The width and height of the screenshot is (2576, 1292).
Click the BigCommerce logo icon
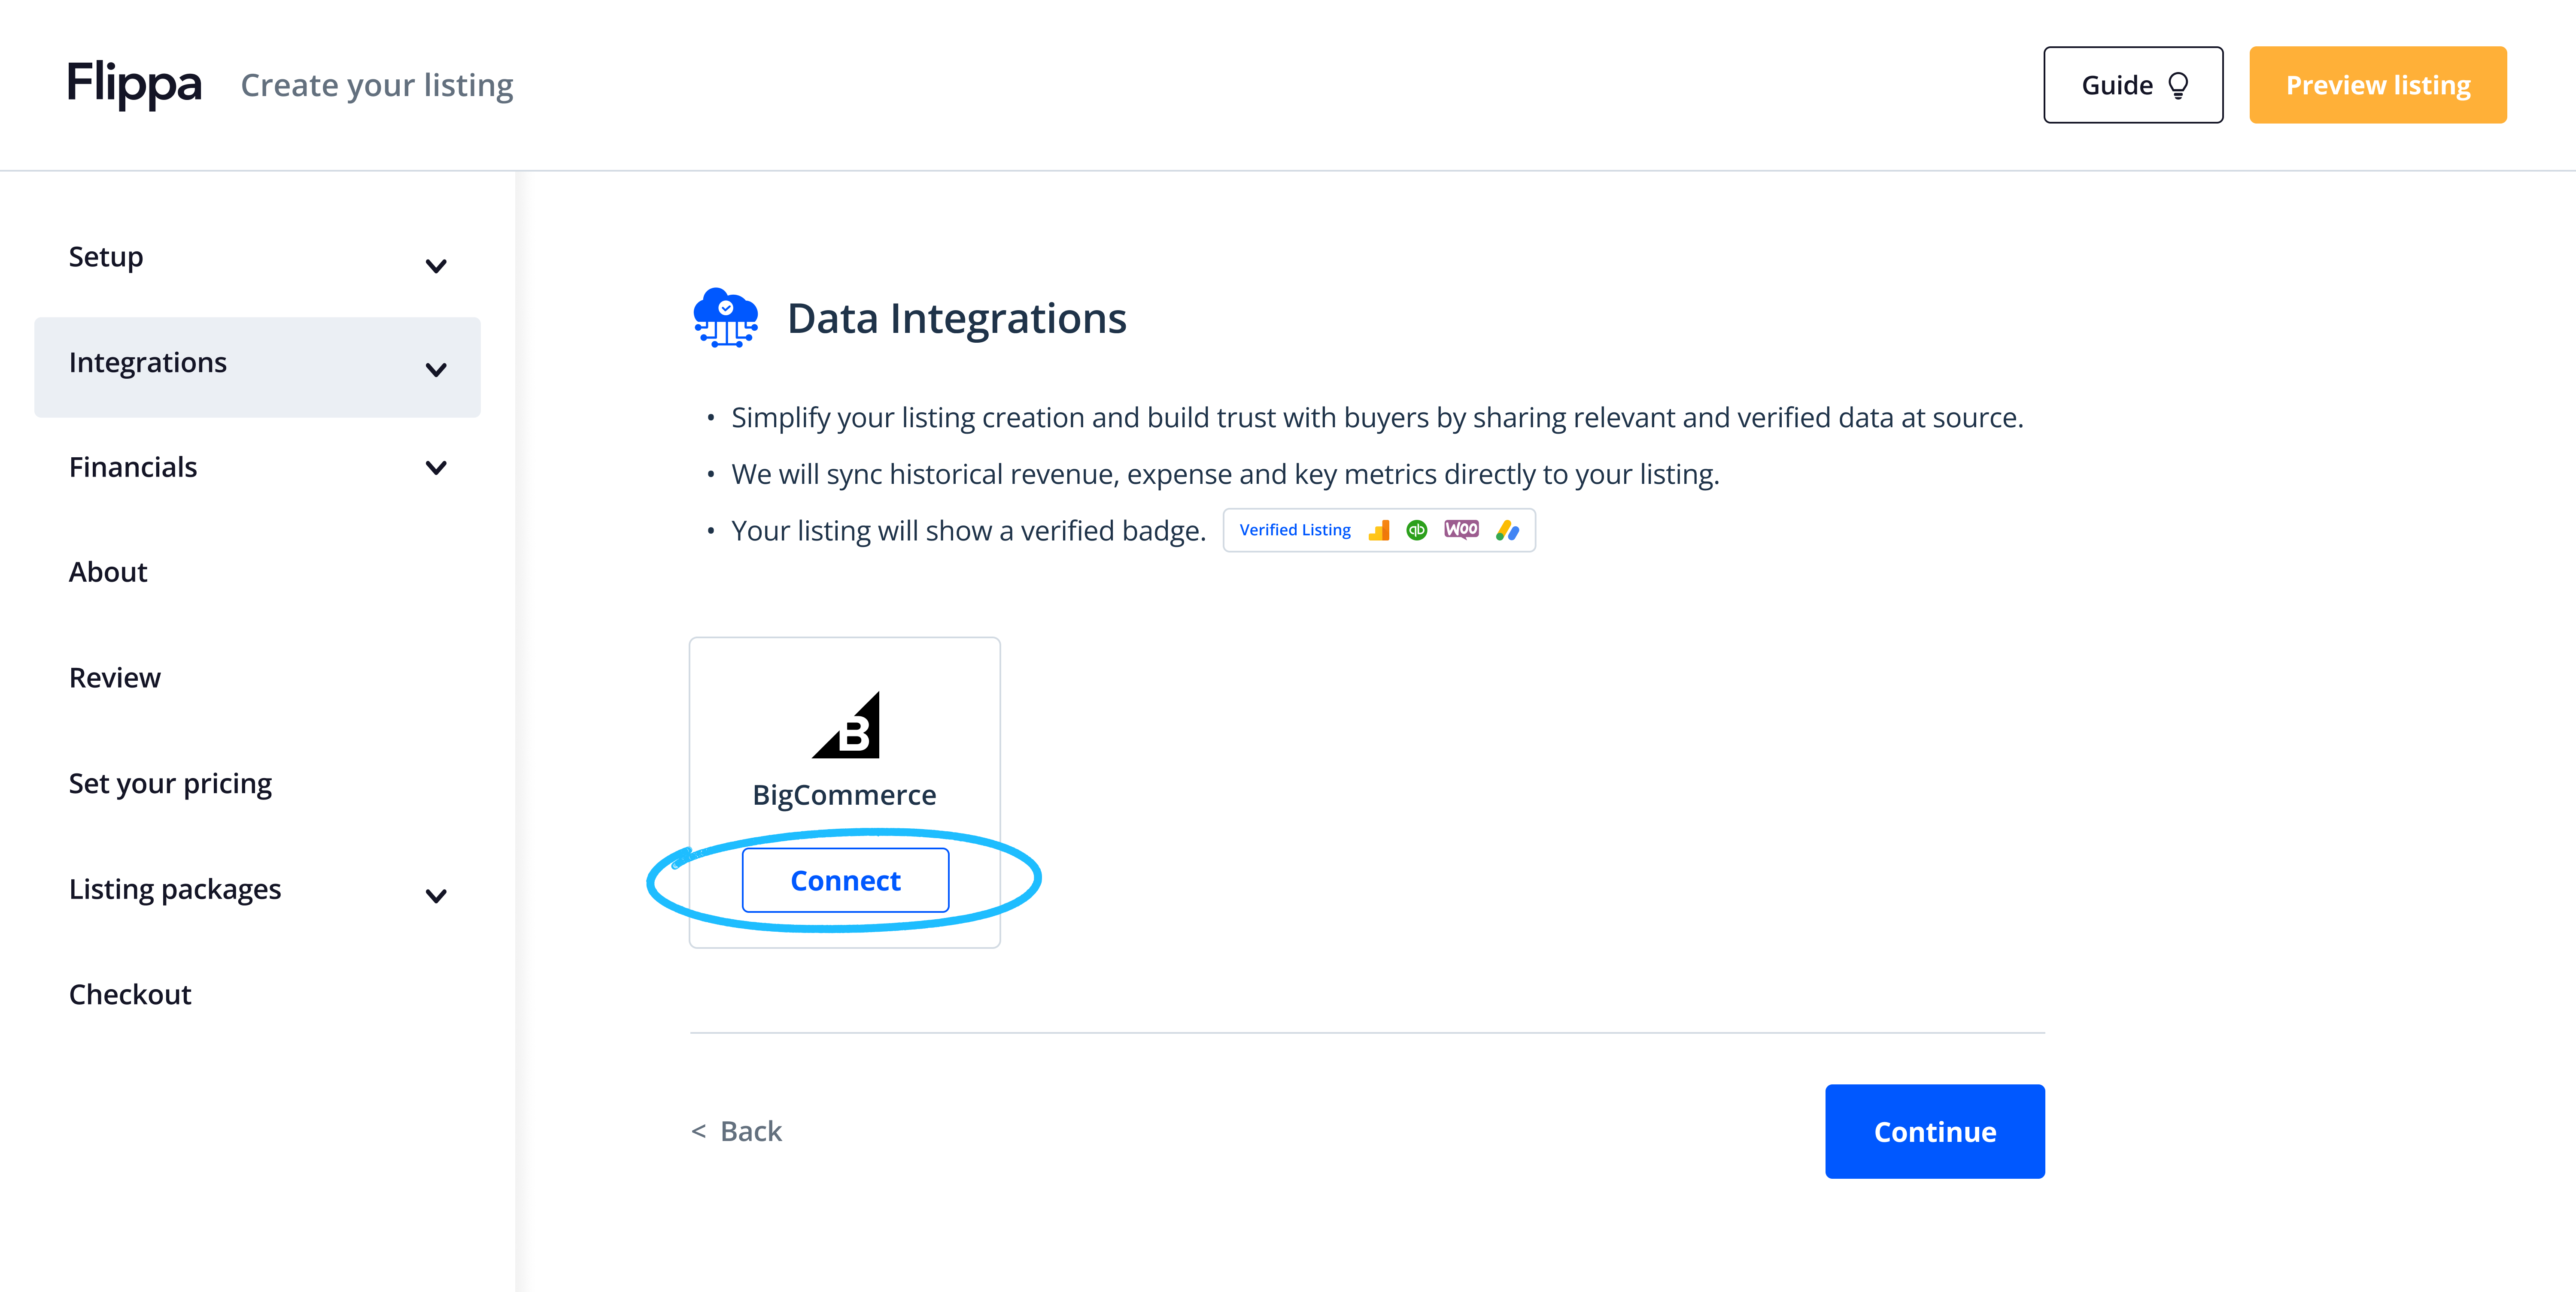pos(846,724)
